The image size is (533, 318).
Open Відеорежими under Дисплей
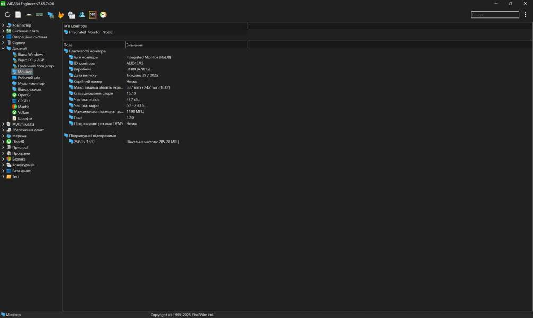[29, 90]
